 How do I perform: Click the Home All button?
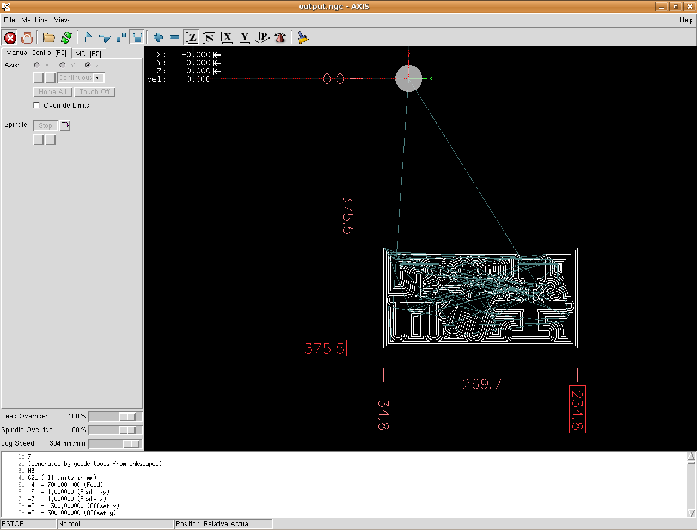[52, 92]
